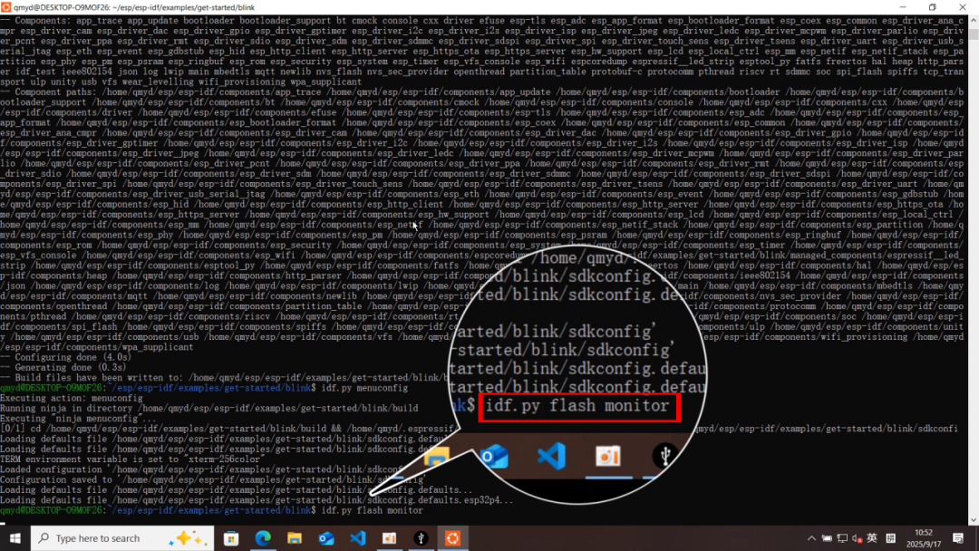Click the 'TERM environment variable' output line
This screenshot has width=979, height=551.
tap(131, 459)
